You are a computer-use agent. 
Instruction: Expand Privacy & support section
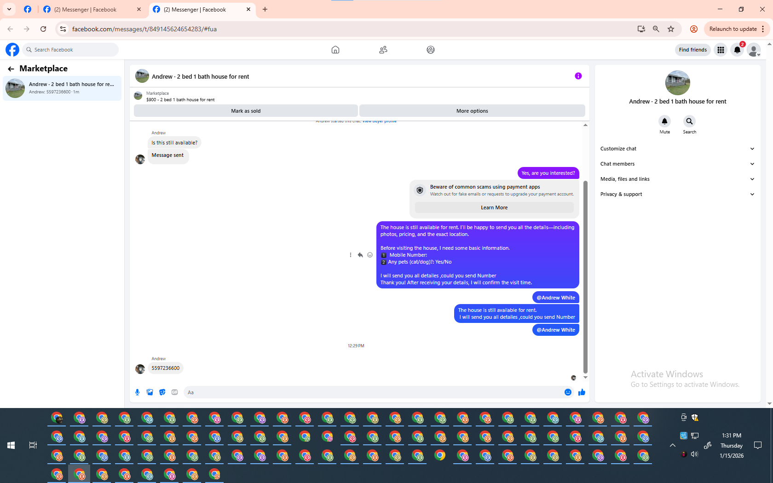(677, 194)
